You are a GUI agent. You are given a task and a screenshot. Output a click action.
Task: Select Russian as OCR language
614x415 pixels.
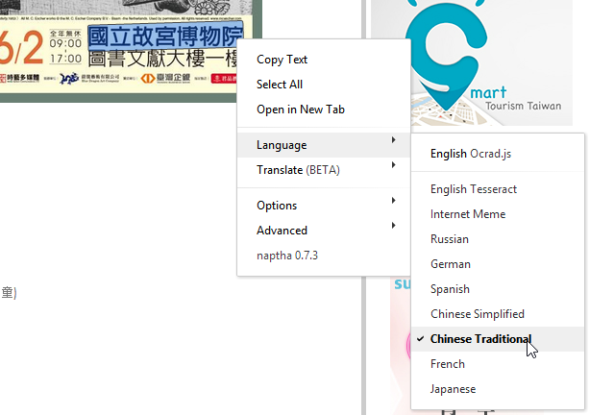[498, 239]
